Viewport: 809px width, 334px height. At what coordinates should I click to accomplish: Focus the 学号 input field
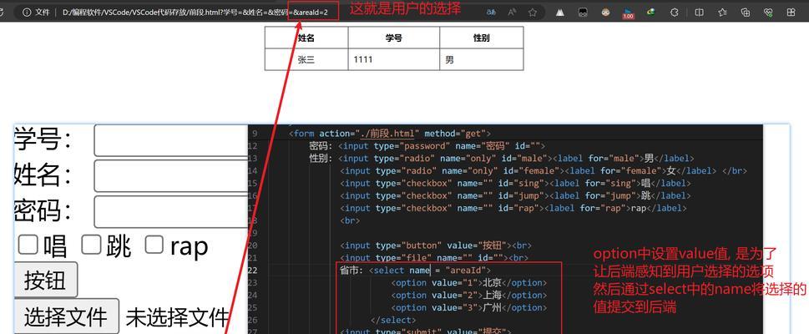[171, 140]
